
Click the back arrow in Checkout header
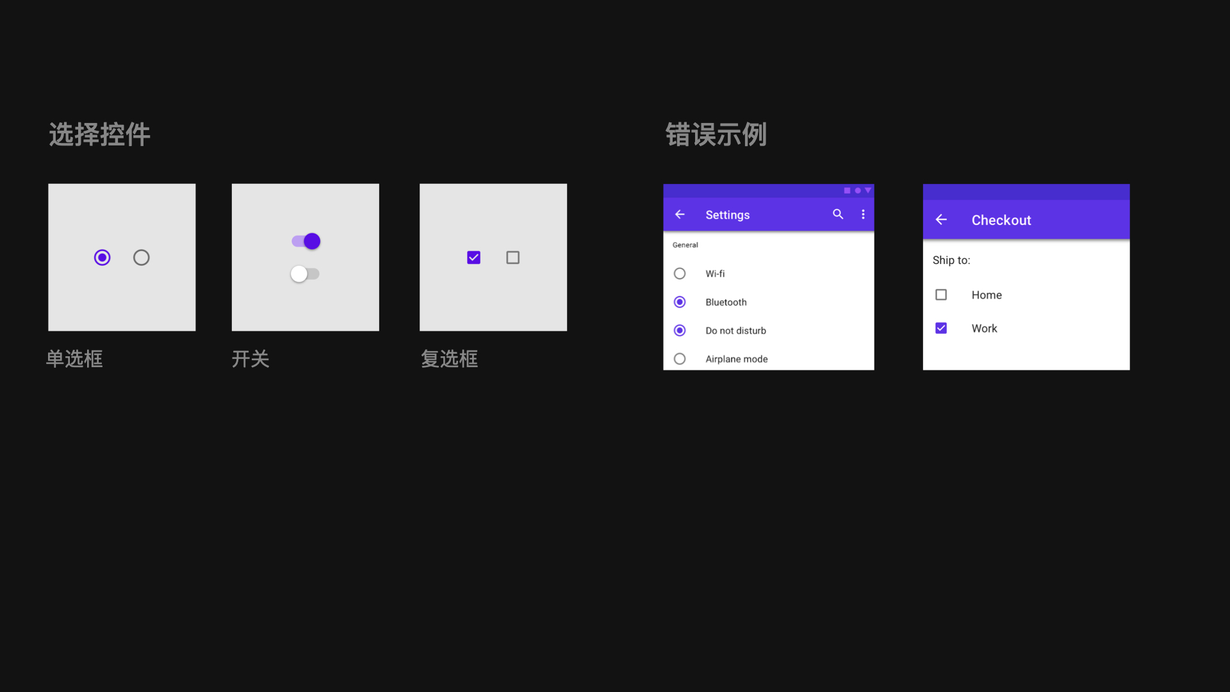pos(941,220)
